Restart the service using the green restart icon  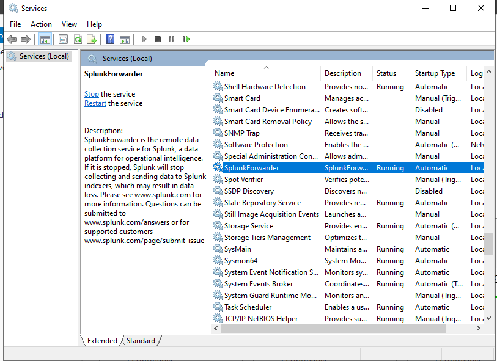click(186, 39)
